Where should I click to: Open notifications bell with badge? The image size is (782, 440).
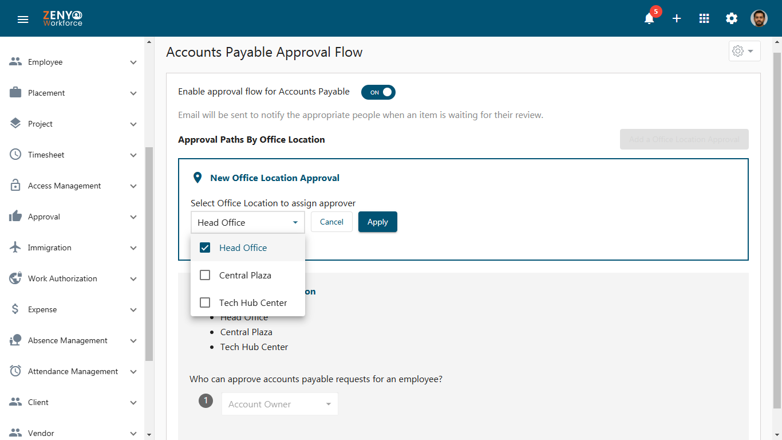point(650,18)
